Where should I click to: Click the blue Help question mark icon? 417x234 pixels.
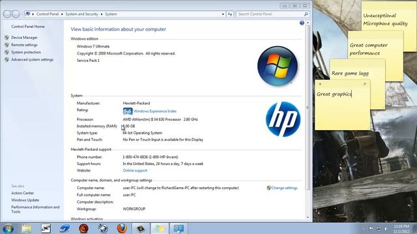pos(302,23)
